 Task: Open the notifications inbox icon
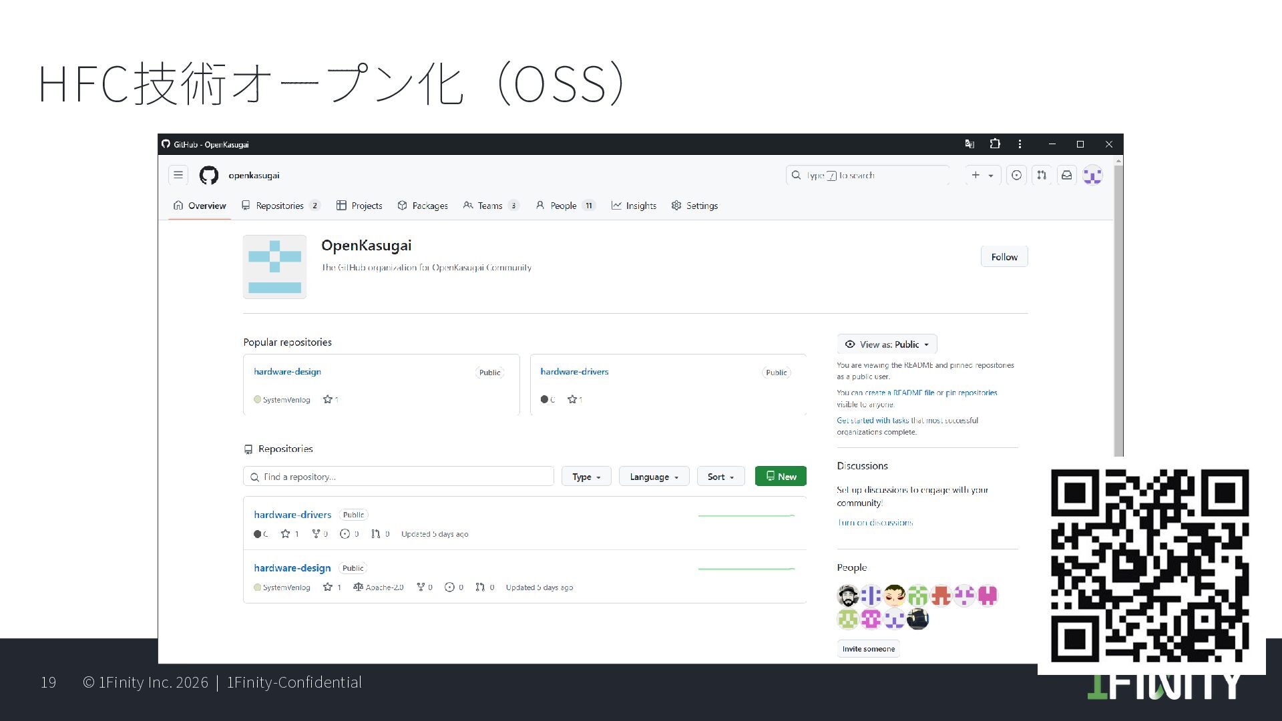click(1067, 175)
